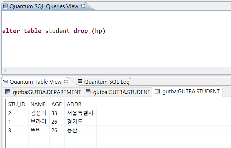The width and height of the screenshot is (231, 148).
Task: Select the STU_ID cell with value 1
Action: tap(17, 122)
